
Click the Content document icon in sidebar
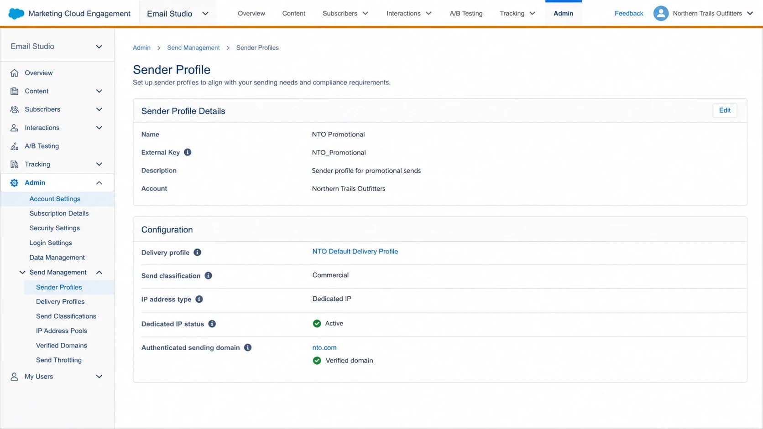tap(15, 91)
